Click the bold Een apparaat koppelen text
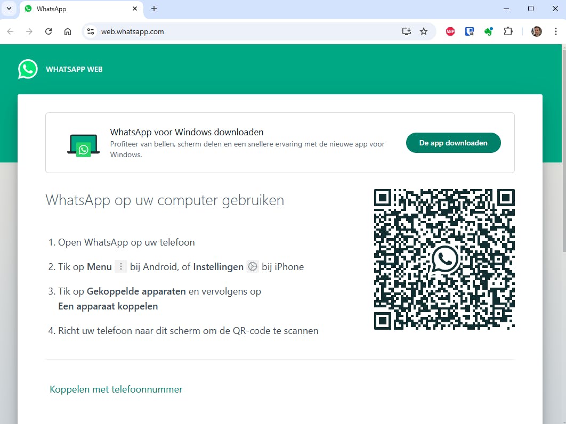Viewport: 566px width, 424px height. (x=108, y=306)
